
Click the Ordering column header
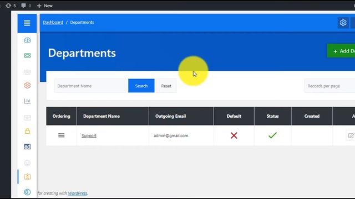[x=62, y=116]
